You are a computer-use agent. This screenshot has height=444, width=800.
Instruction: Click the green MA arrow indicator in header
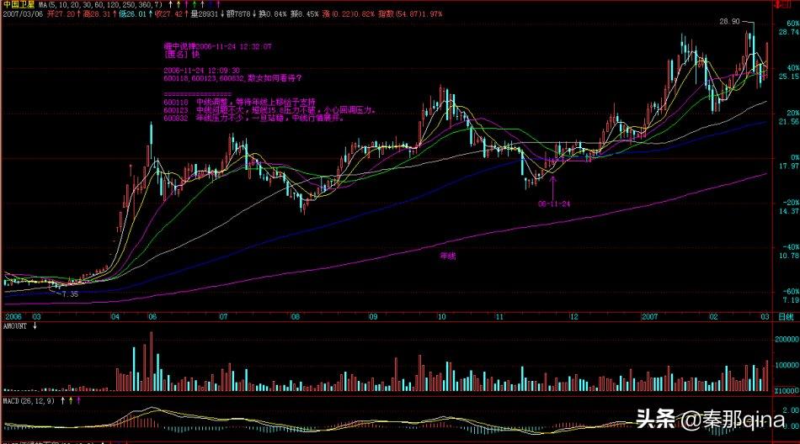click(195, 4)
